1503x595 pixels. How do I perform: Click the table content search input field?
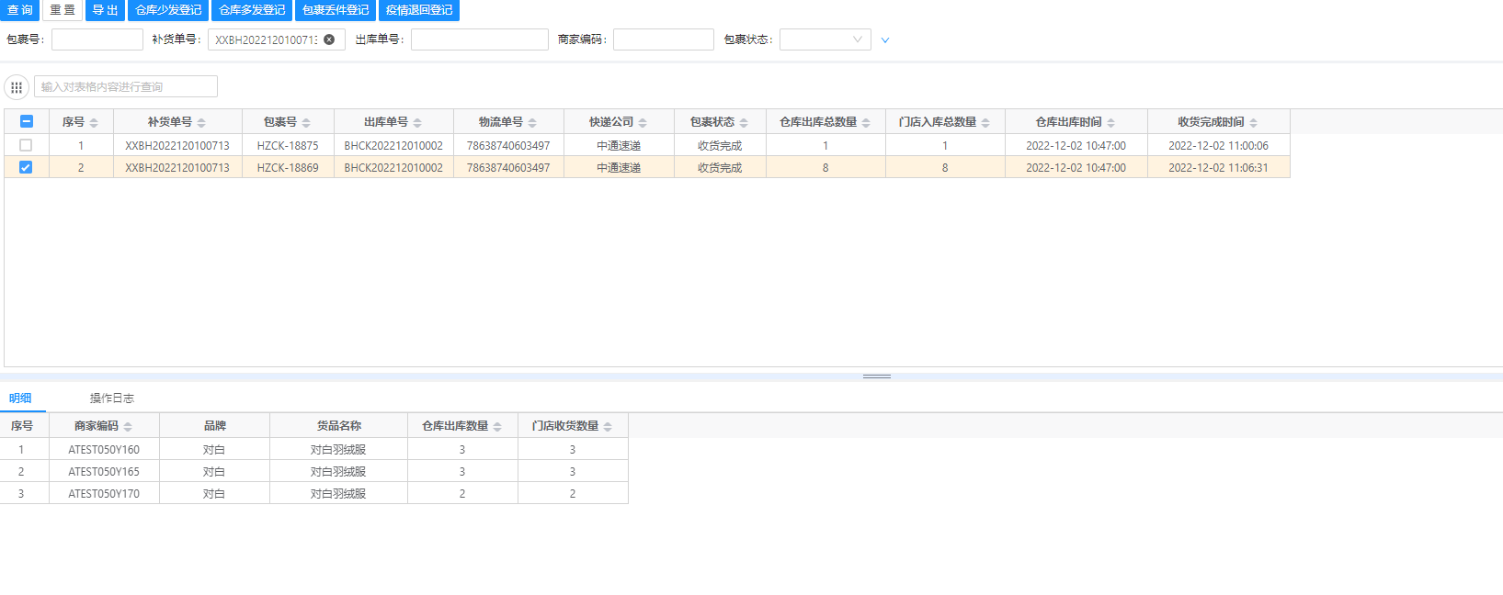126,86
